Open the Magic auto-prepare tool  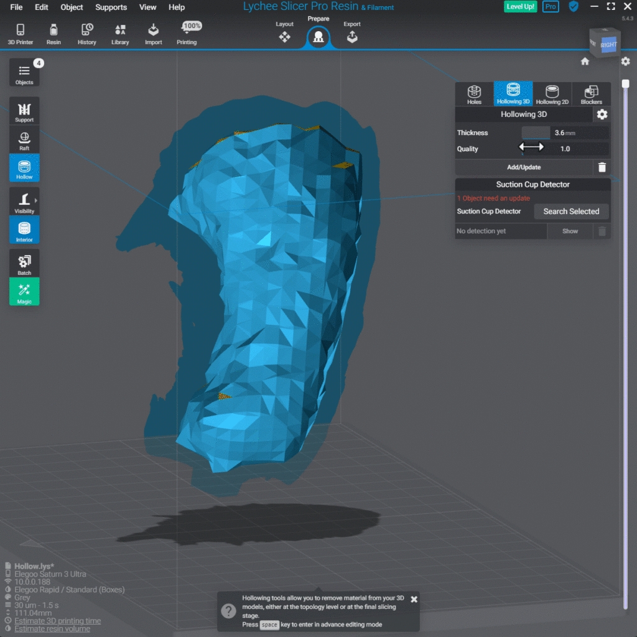click(x=24, y=292)
